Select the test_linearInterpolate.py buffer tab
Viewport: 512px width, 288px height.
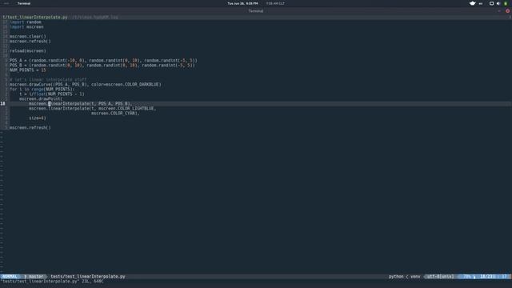coord(35,17)
